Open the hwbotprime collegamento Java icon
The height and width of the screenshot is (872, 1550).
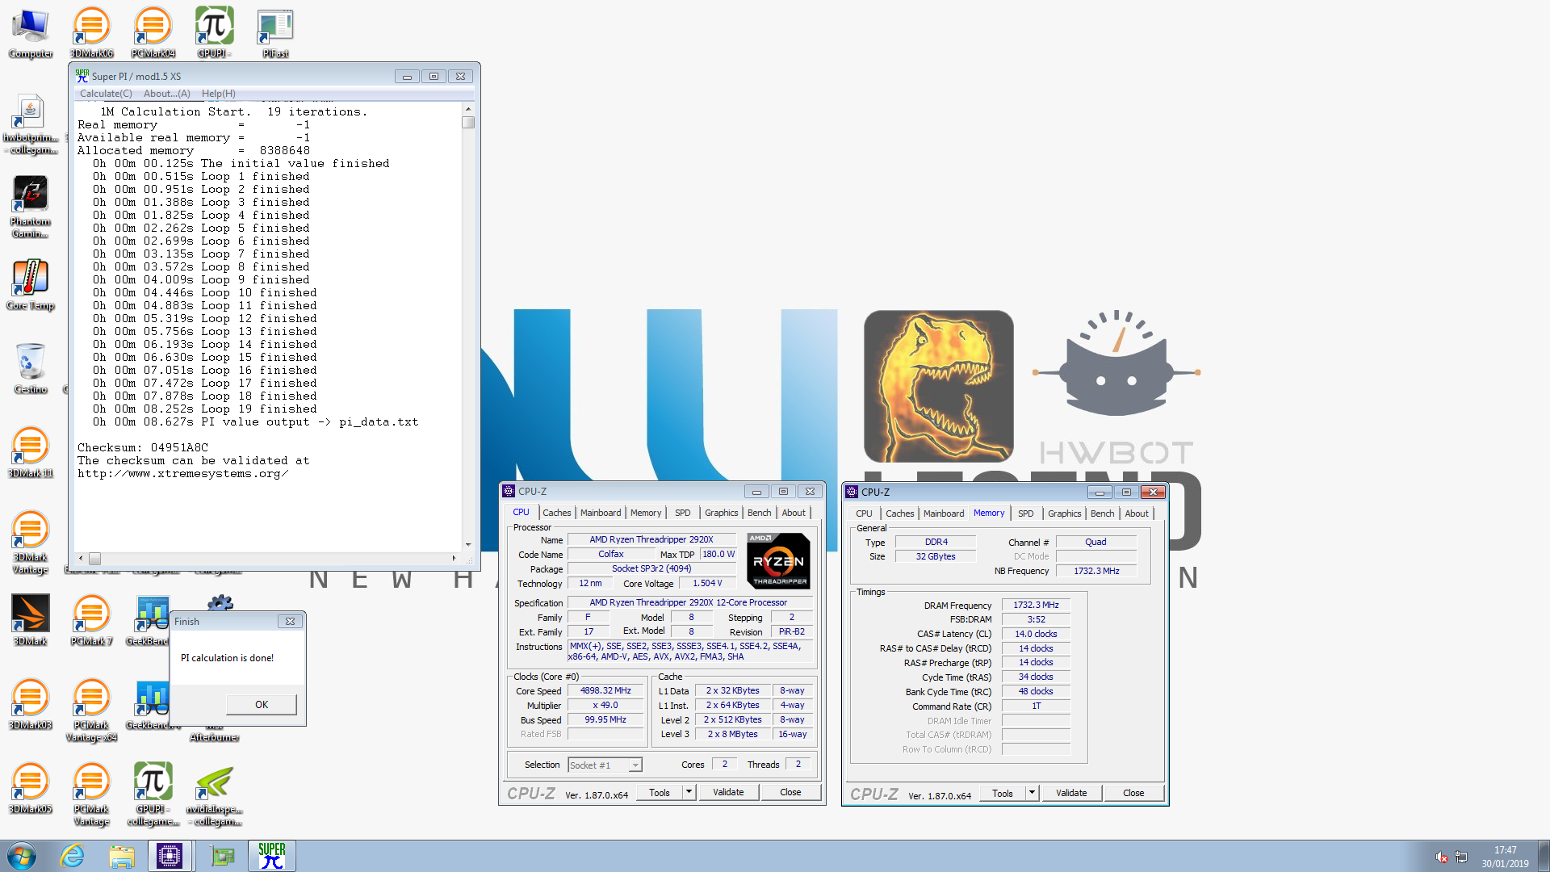31,124
